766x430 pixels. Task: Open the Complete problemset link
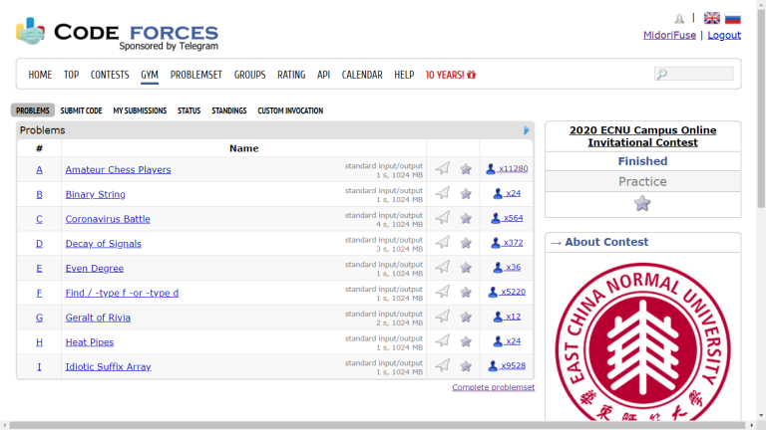tap(493, 387)
